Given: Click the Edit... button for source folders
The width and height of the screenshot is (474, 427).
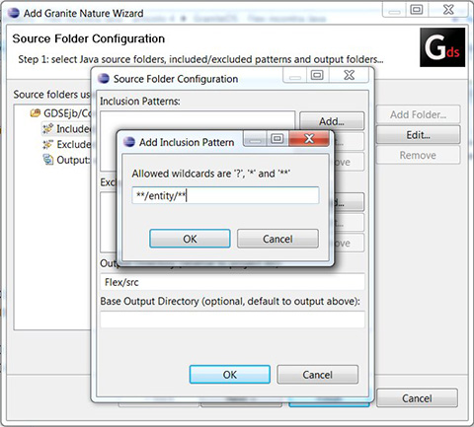Looking at the screenshot, I should tap(418, 135).
